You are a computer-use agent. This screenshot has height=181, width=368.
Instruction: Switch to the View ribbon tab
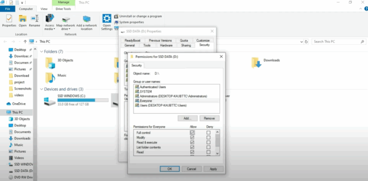tap(44, 9)
